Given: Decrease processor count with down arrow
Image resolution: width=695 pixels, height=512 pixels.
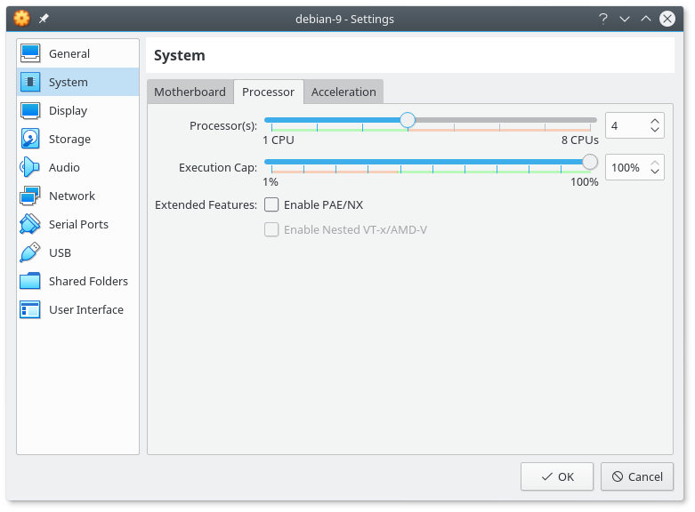Looking at the screenshot, I should tap(655, 131).
